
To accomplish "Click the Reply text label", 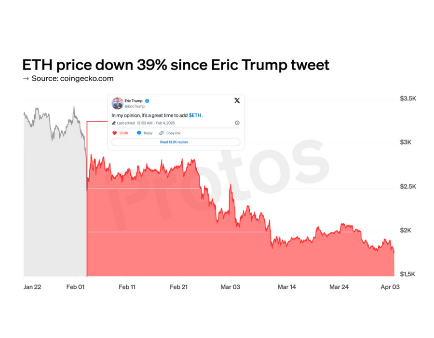I will (x=148, y=133).
